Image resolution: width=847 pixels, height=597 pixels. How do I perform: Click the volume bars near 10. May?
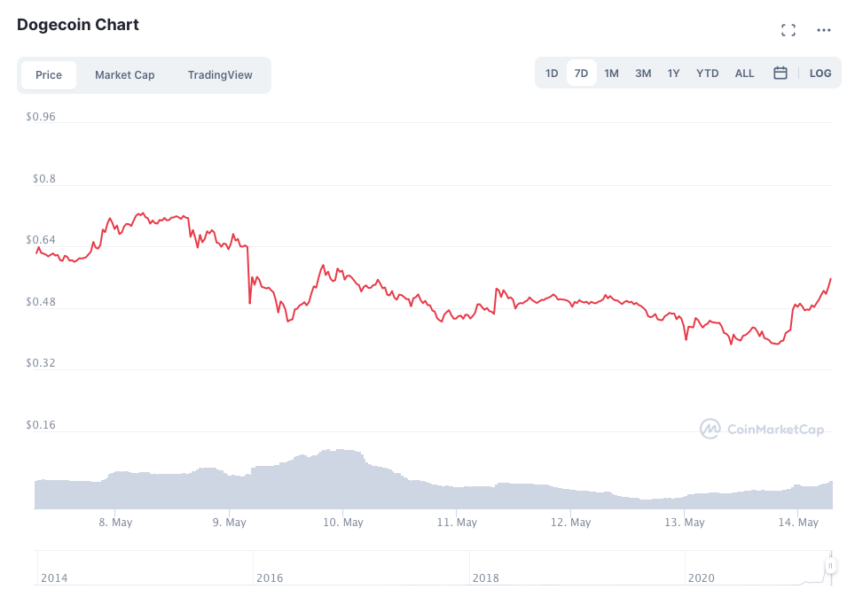click(x=342, y=478)
